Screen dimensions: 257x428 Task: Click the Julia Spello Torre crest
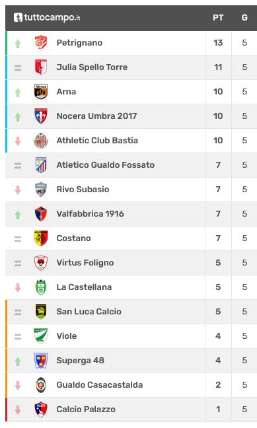(x=41, y=67)
